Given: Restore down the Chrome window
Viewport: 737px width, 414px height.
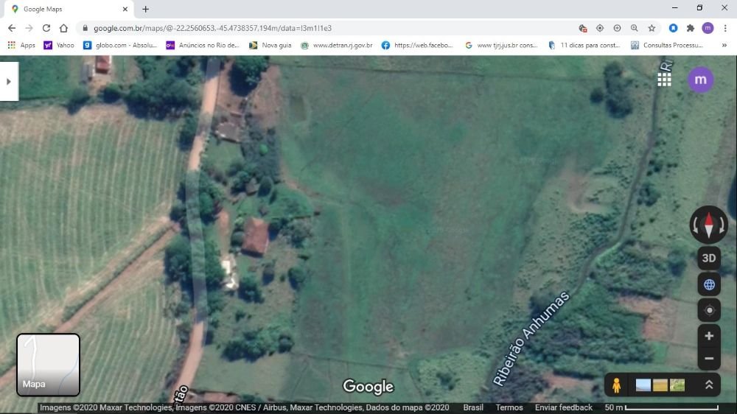Looking at the screenshot, I should [x=699, y=8].
